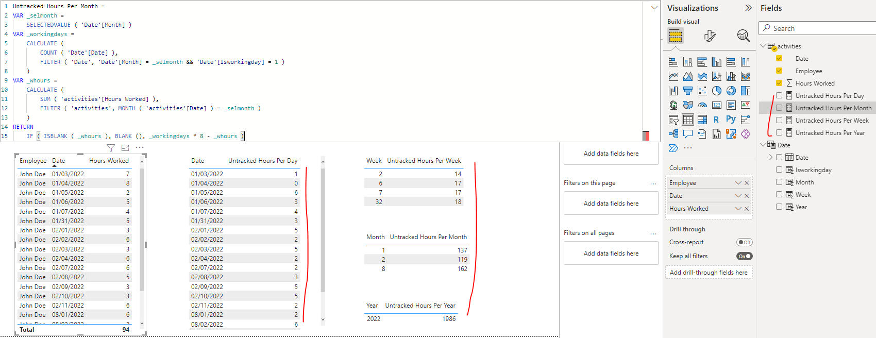Choose the Gauge visual
The height and width of the screenshot is (338, 876).
pyautogui.click(x=702, y=105)
